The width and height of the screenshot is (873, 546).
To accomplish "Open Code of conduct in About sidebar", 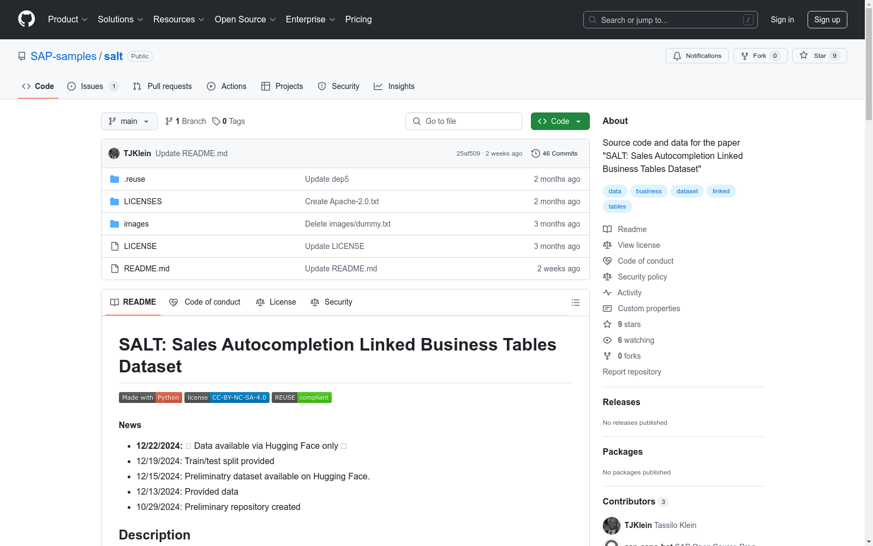I will point(638,261).
